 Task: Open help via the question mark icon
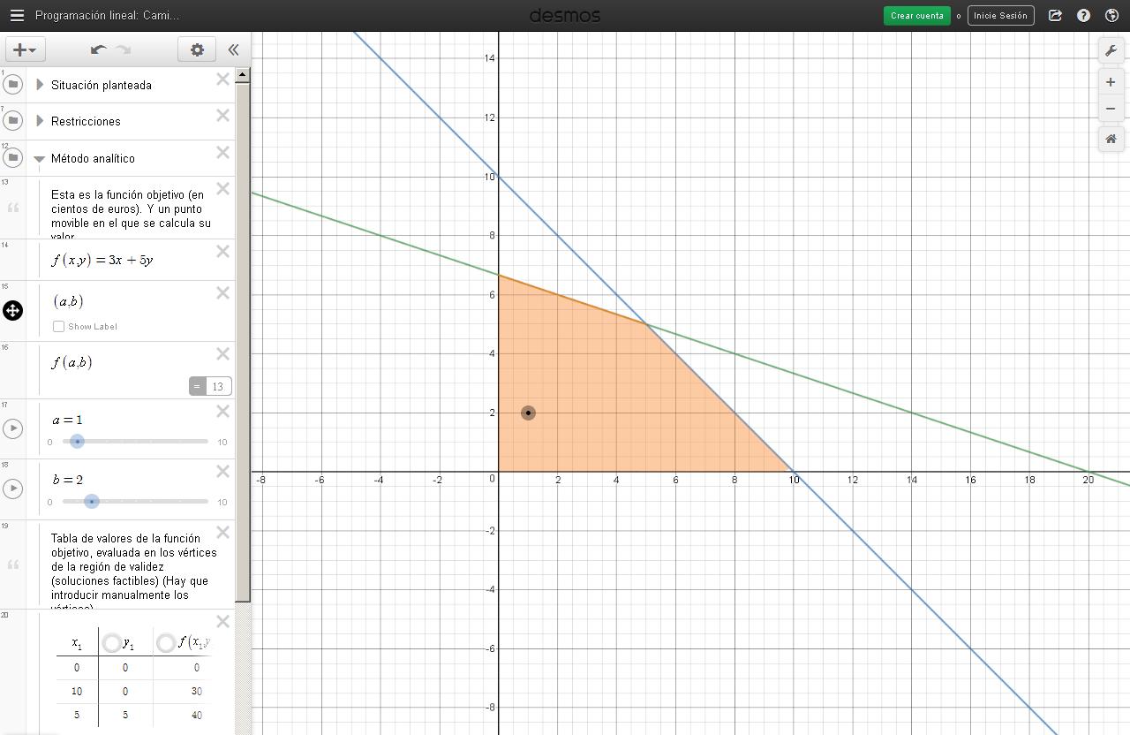pos(1083,15)
